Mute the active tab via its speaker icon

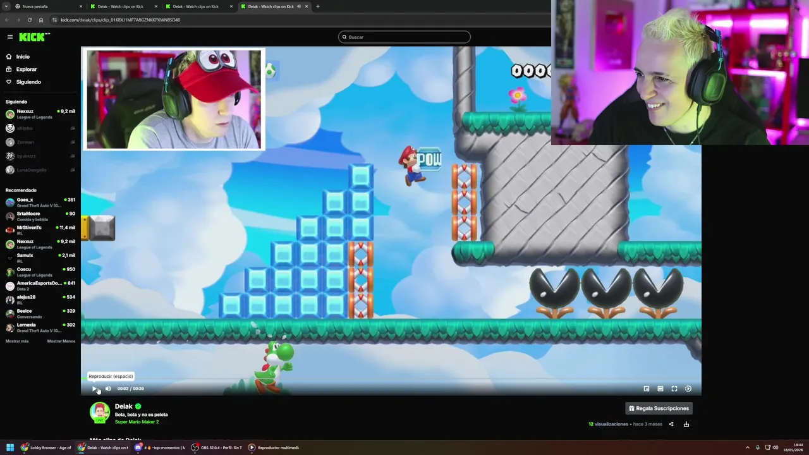(299, 6)
